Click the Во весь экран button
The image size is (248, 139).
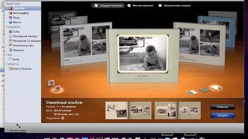pyautogui.click(x=18, y=128)
